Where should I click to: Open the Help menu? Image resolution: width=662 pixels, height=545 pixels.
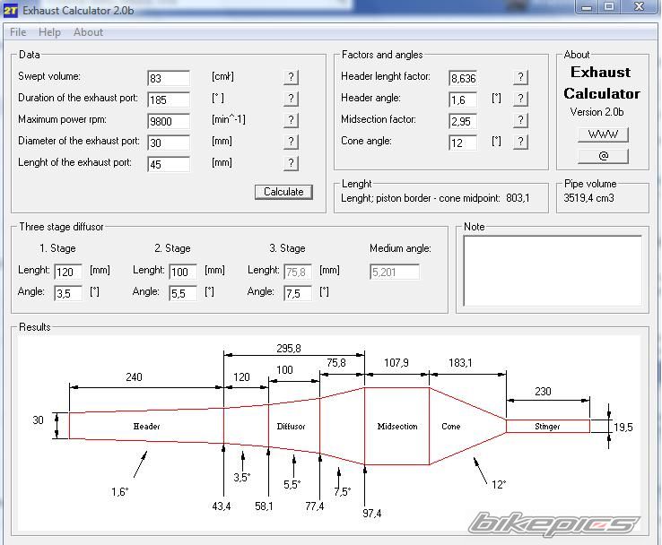pos(50,32)
